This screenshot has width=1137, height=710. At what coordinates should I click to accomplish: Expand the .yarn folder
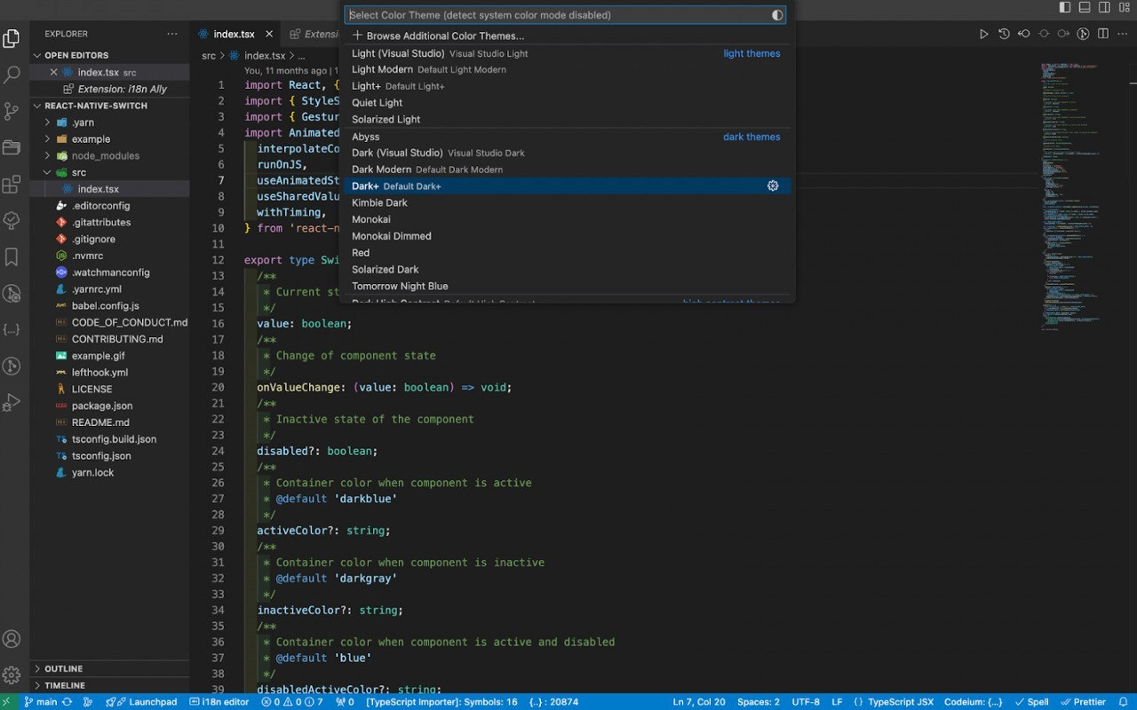tap(111, 122)
